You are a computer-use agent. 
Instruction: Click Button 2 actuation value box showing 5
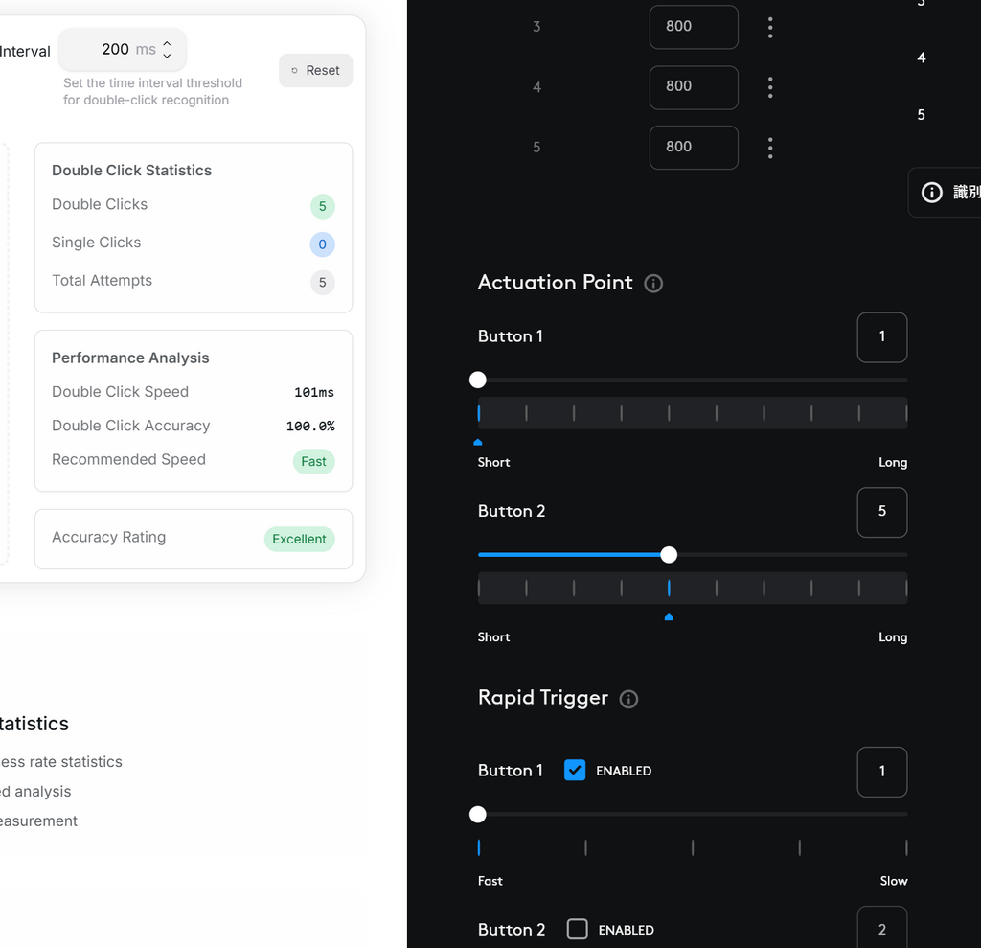click(881, 512)
